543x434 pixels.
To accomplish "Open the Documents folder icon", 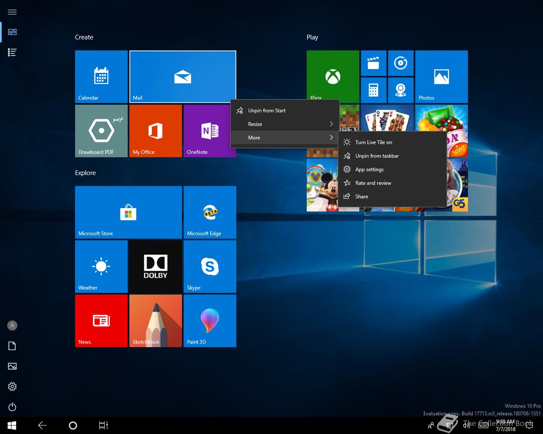I will click(x=12, y=346).
